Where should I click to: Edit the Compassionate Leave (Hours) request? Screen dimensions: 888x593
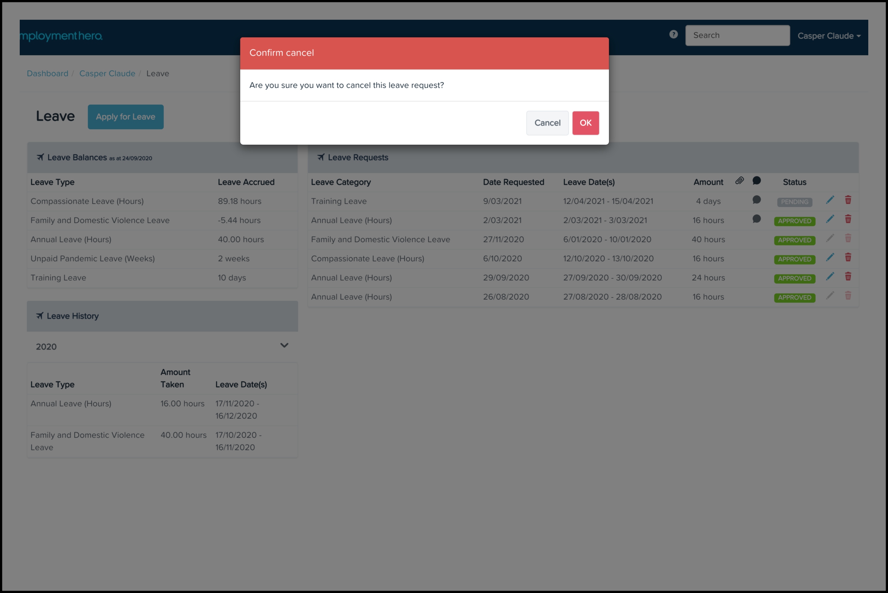pyautogui.click(x=830, y=258)
